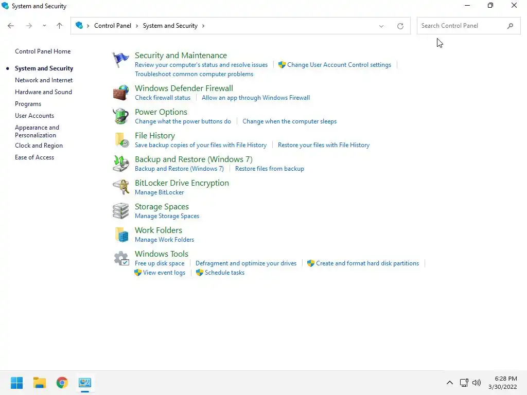Screen dimensions: 527x395
Task: Select System and Security in sidebar
Action: coord(44,68)
